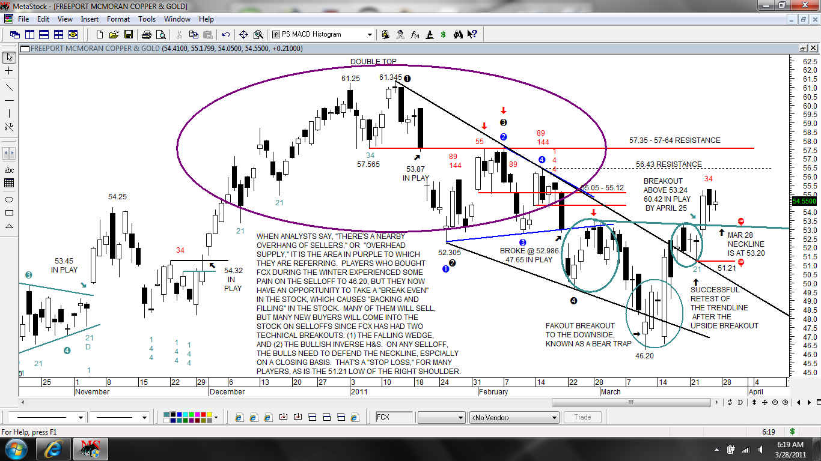Click inside the FCX symbol field
This screenshot has height=461, width=821.
click(x=395, y=417)
